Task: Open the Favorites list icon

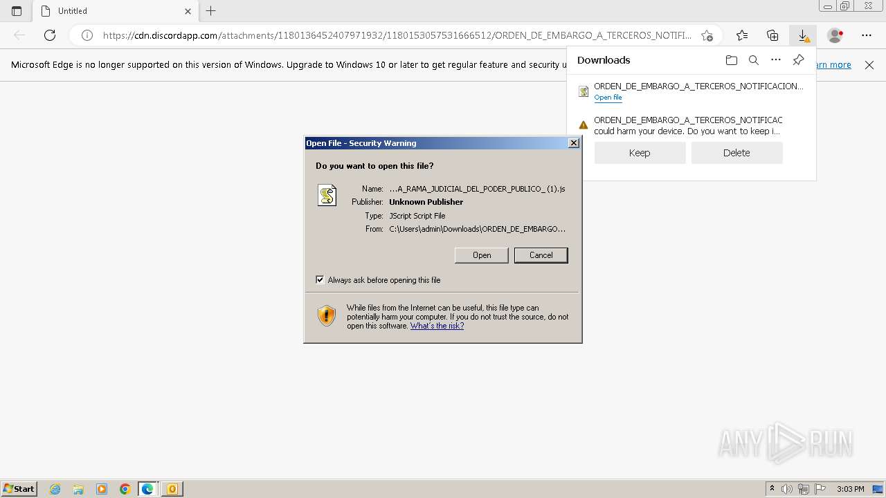Action: pyautogui.click(x=742, y=35)
